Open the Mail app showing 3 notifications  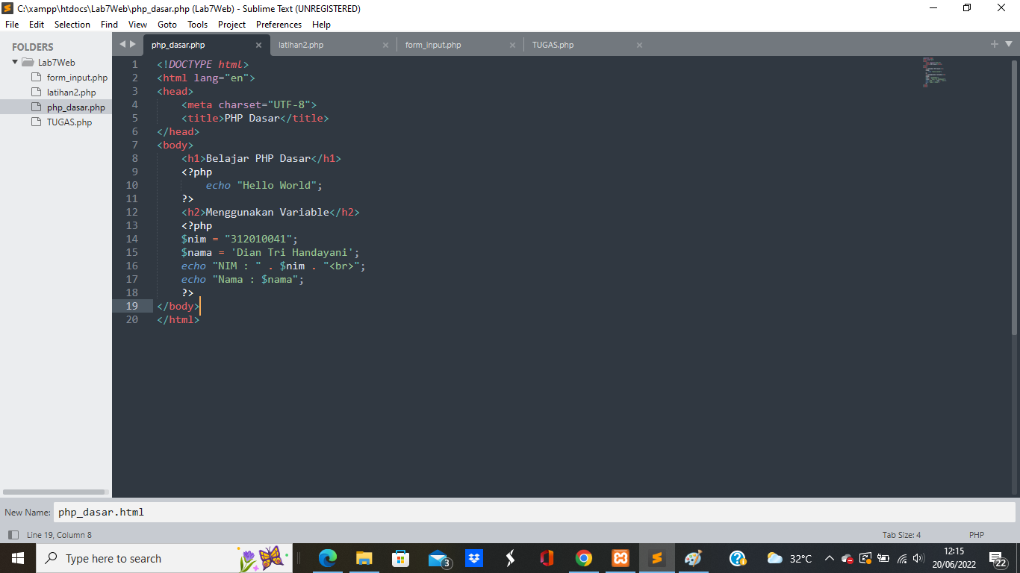tap(438, 558)
